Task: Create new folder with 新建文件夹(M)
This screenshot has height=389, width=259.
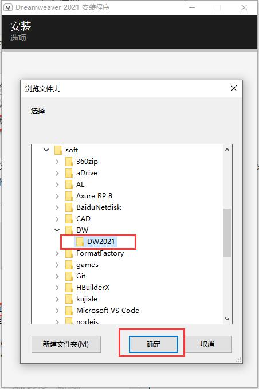Action: pos(66,344)
